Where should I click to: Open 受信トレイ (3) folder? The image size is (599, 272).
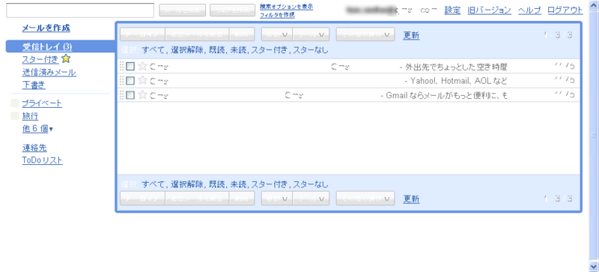(x=47, y=46)
